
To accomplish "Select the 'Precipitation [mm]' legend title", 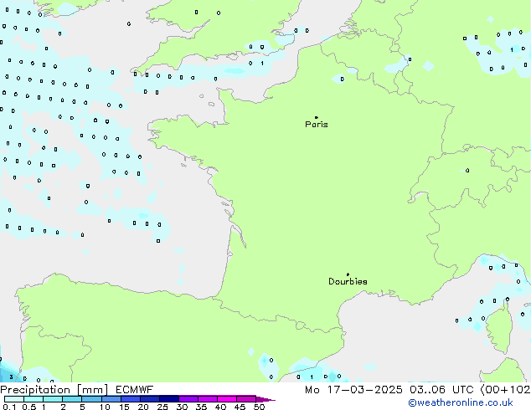I will (x=54, y=390).
